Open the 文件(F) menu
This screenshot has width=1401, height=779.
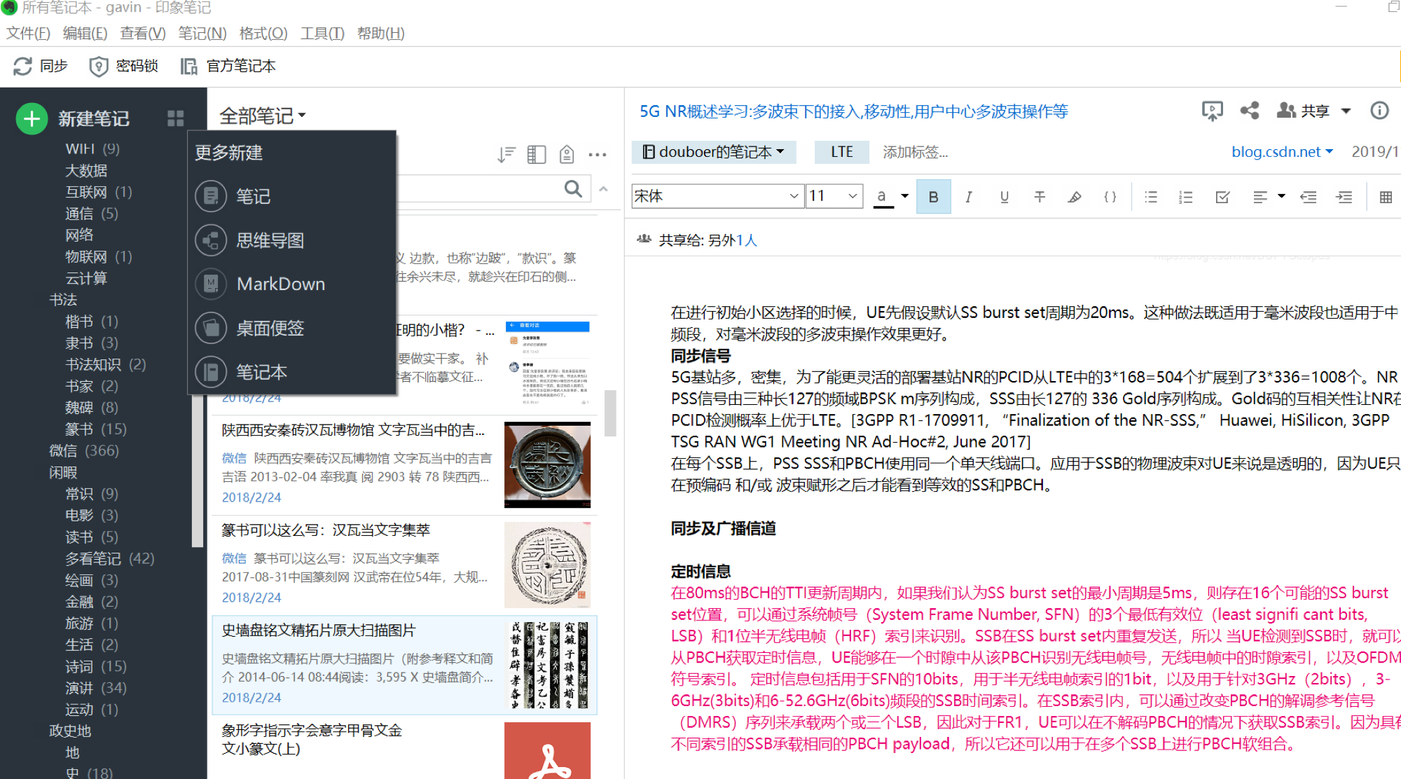(x=28, y=33)
